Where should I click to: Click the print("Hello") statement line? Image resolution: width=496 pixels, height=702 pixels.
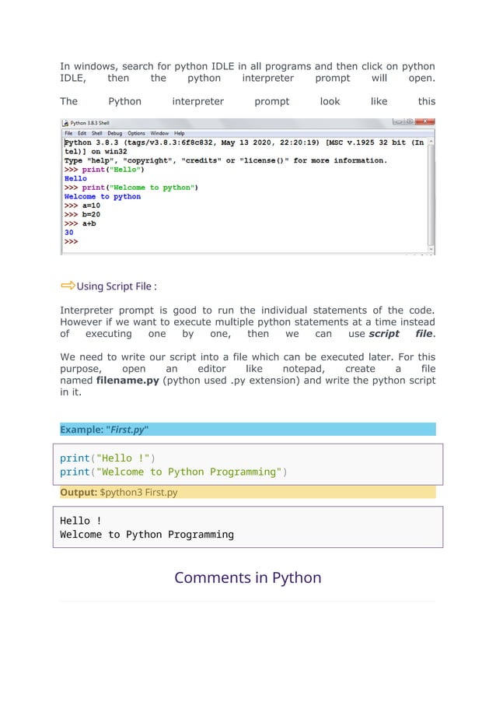click(x=104, y=170)
